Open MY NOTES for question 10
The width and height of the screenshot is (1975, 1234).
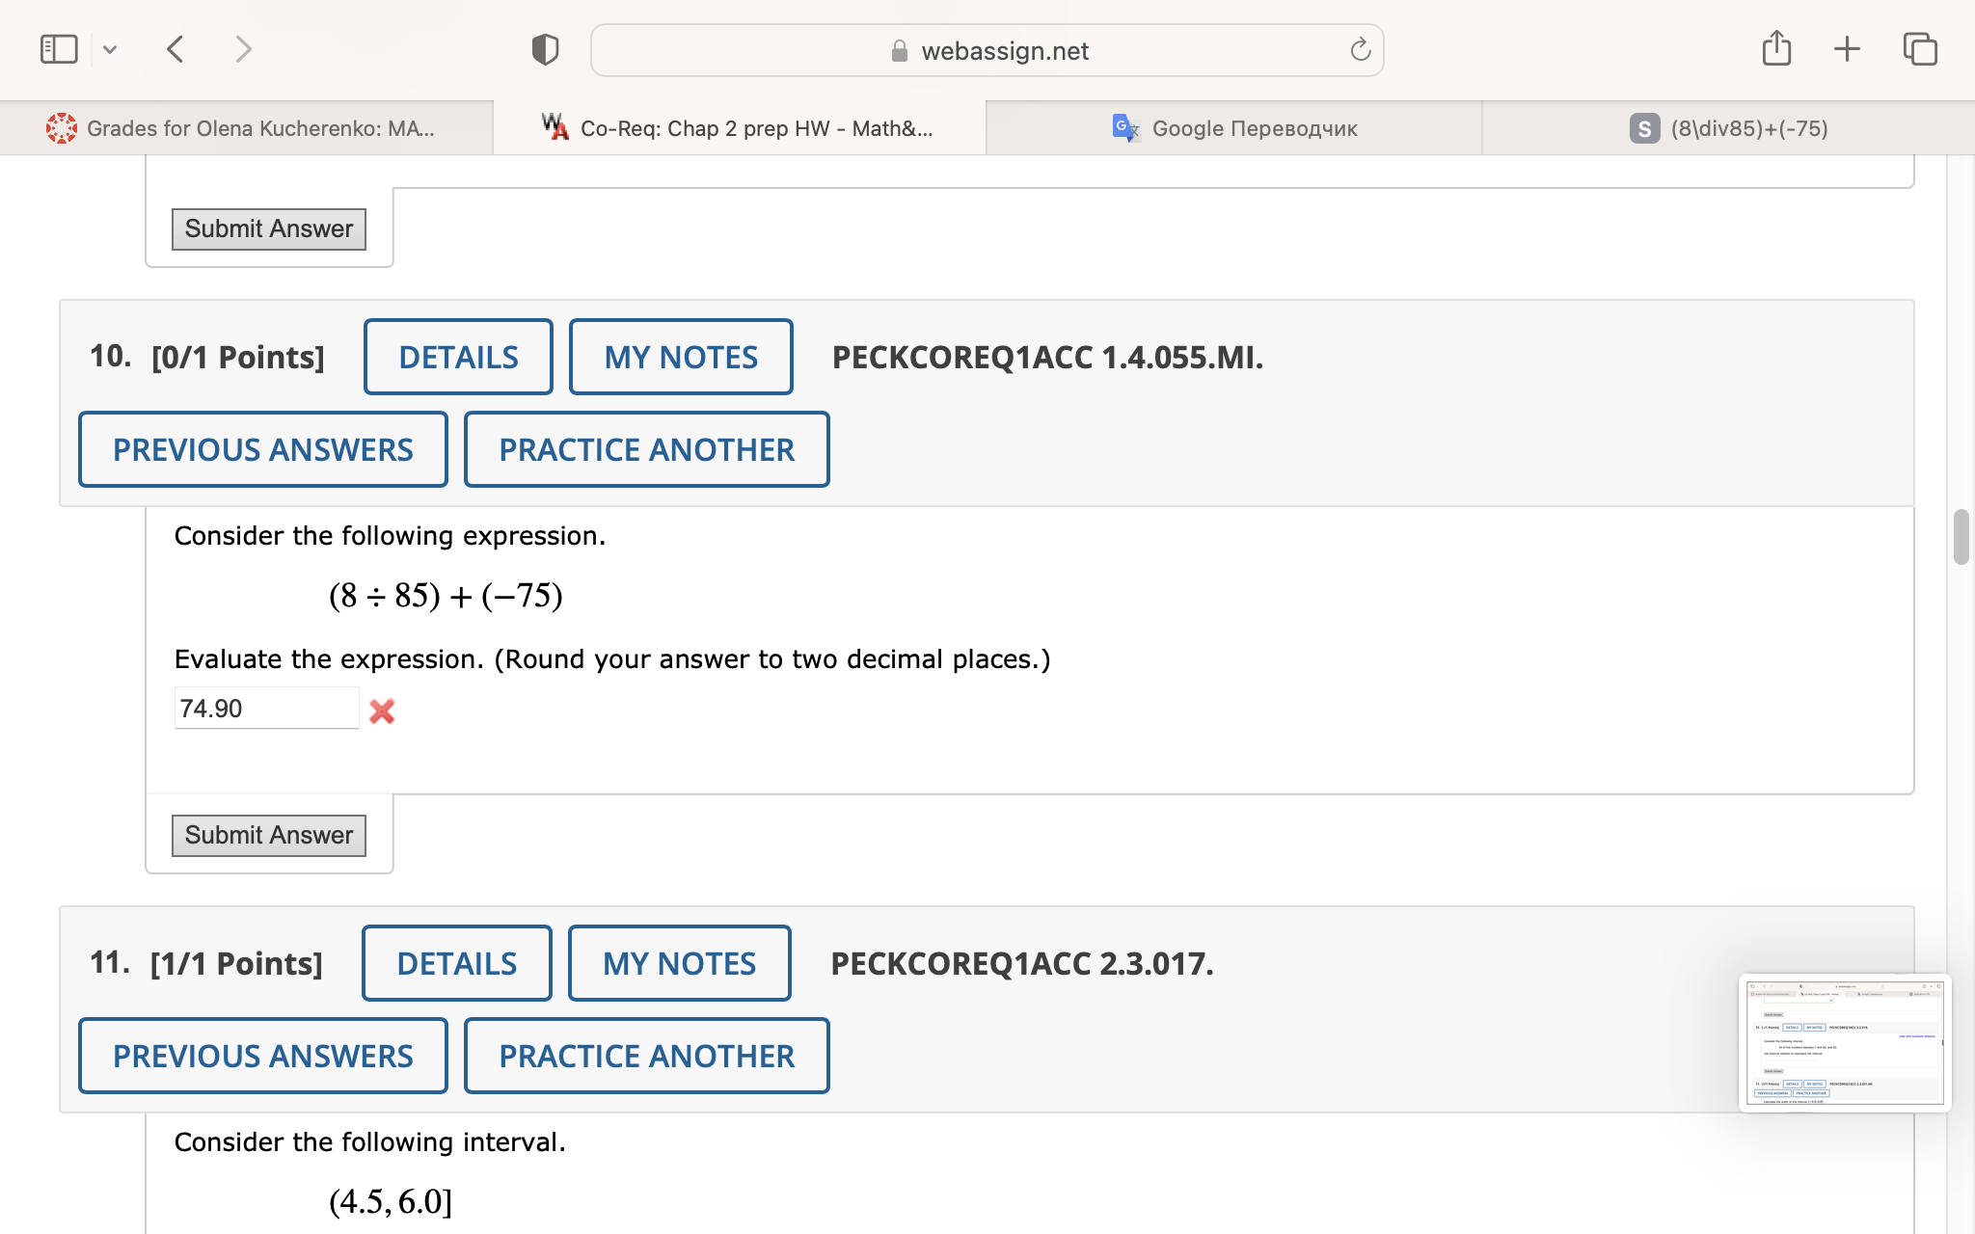(x=681, y=357)
